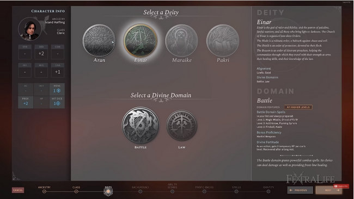This screenshot has height=199, width=354.
Task: Return to the Previous step
Action: click(300, 190)
